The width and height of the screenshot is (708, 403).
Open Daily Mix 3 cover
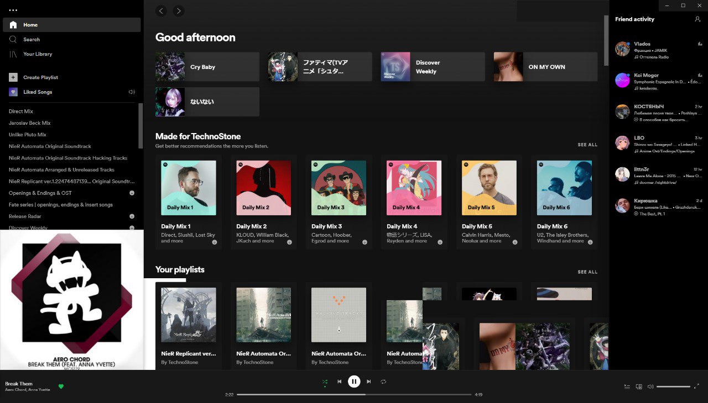click(339, 188)
